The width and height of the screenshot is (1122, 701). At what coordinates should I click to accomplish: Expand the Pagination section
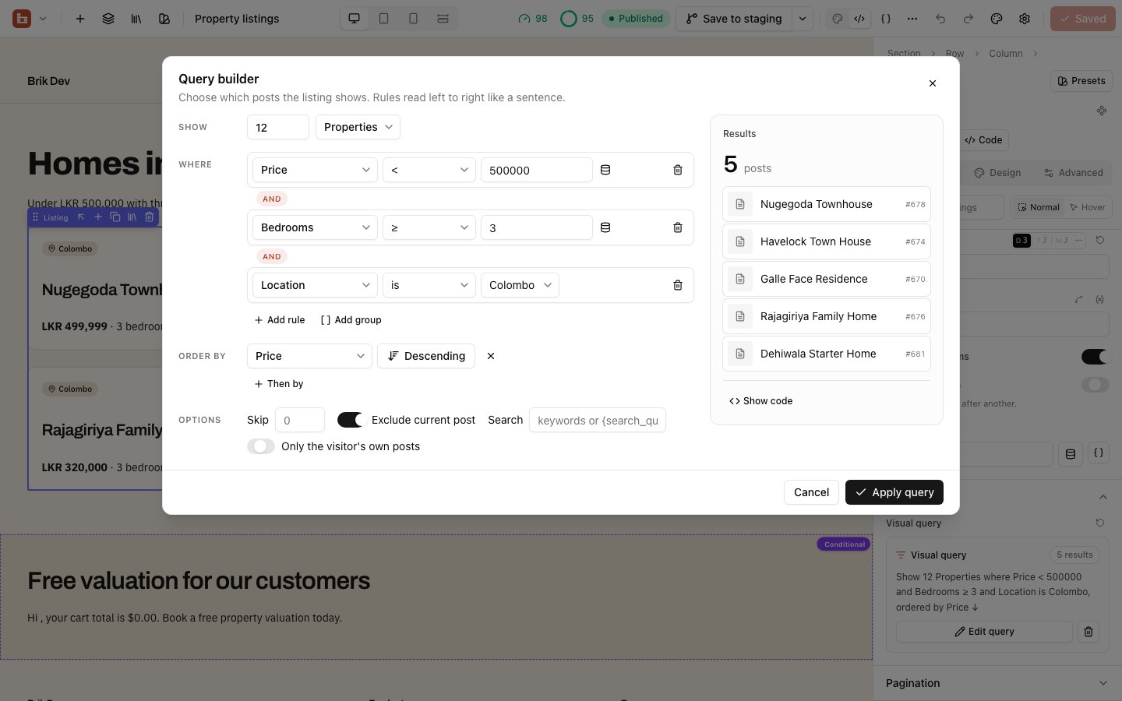(x=997, y=683)
